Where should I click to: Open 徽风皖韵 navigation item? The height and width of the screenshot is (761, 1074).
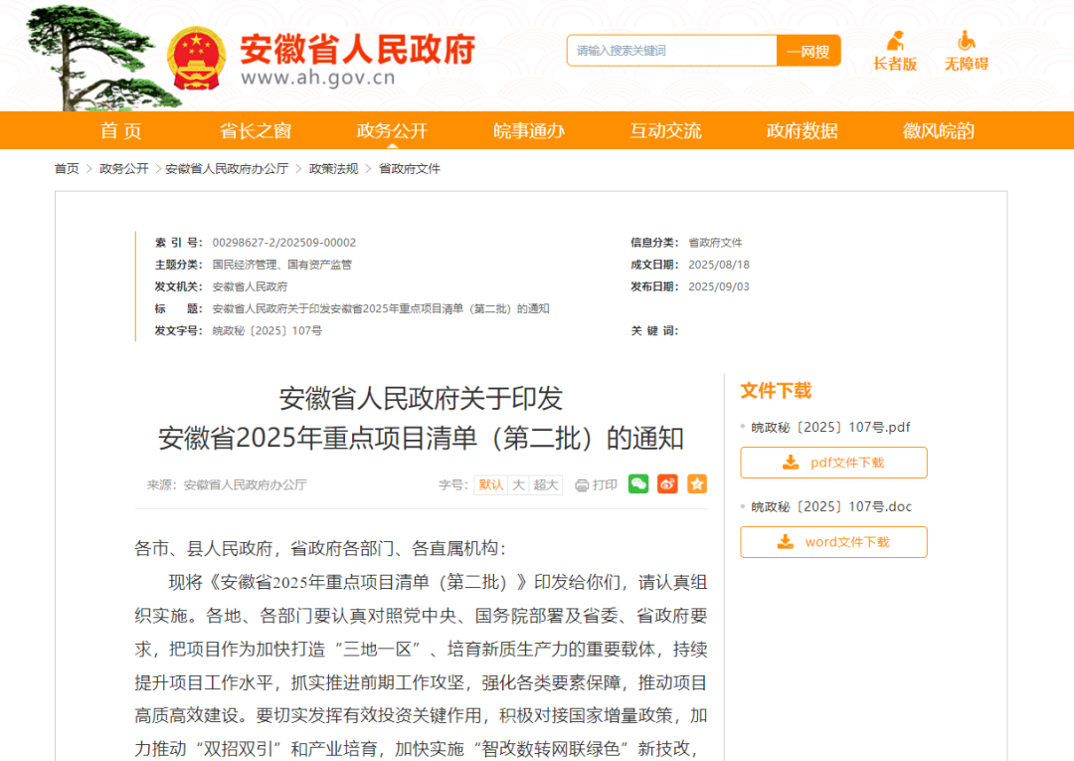point(939,130)
